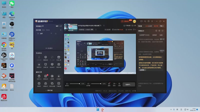This screenshot has width=200, height=112.
Task: Switch to 横屏 landscape orientation
Action: click(57, 26)
